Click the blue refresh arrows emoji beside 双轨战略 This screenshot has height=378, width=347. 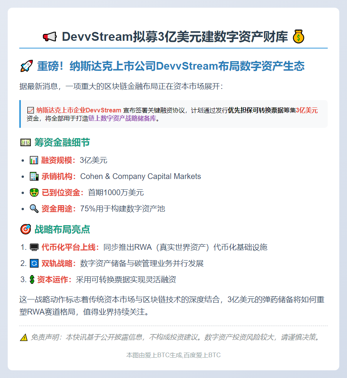click(34, 263)
